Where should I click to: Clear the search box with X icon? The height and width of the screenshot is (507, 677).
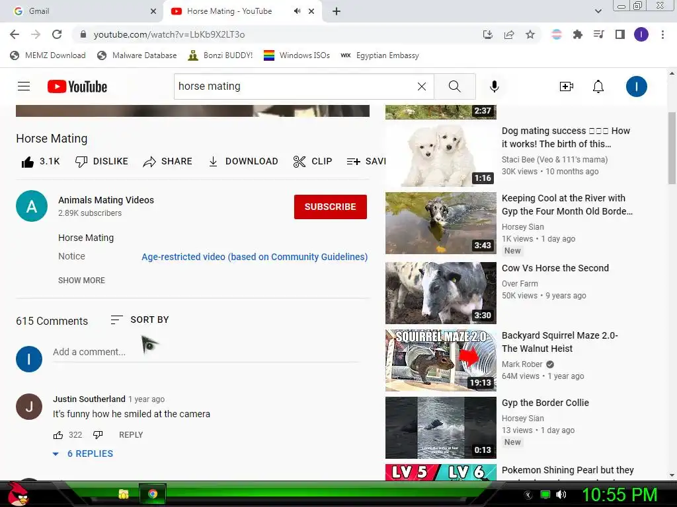click(x=422, y=86)
